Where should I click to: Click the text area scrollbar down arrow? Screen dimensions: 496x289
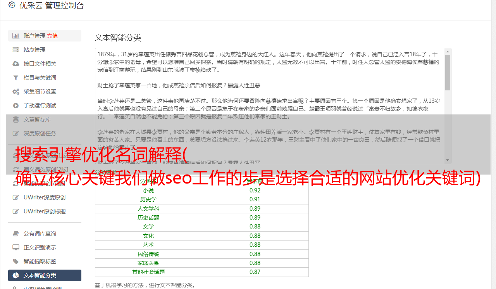(x=448, y=160)
